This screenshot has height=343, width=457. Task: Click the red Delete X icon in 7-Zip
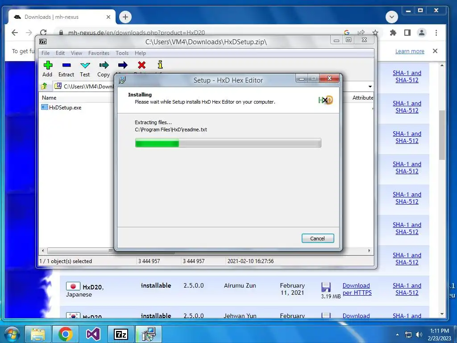(x=141, y=65)
